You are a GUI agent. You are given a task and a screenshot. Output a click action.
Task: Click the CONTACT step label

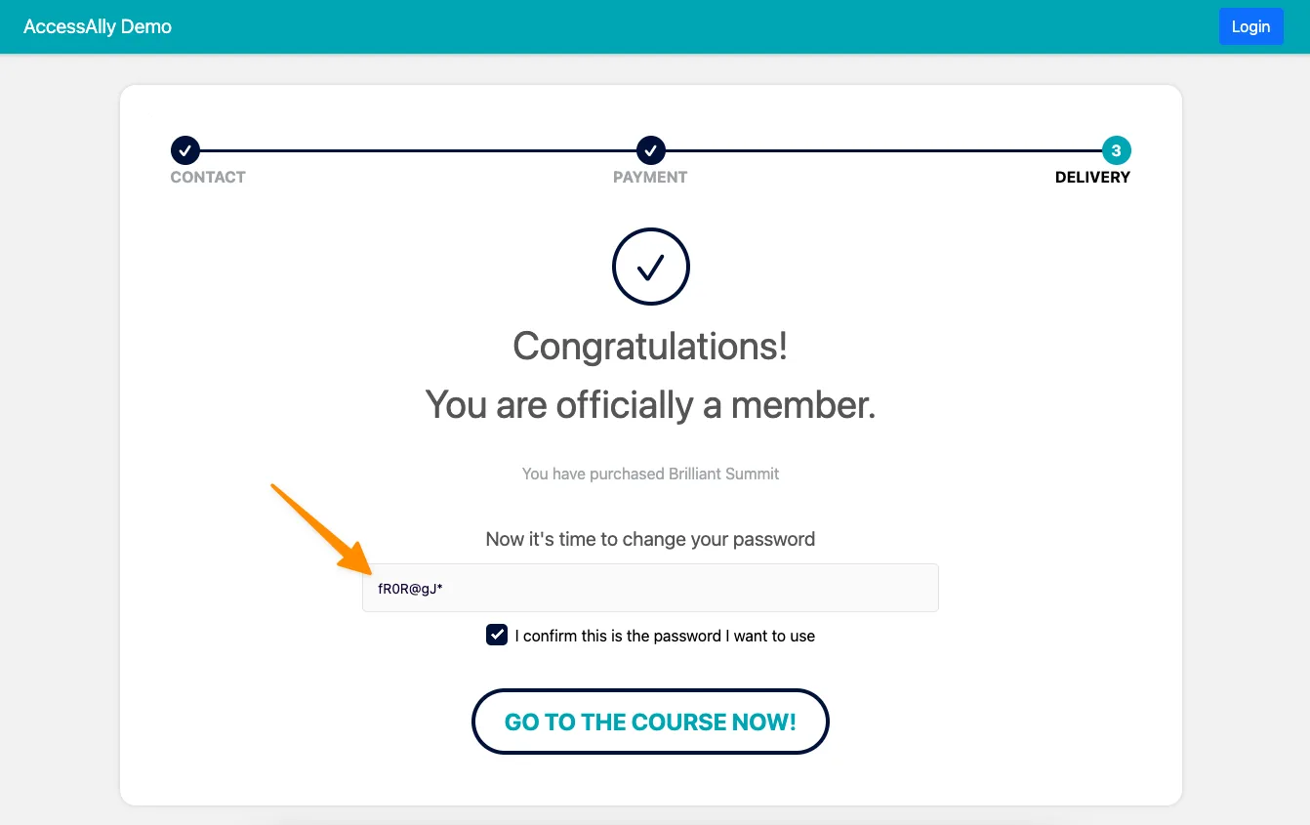click(x=208, y=178)
